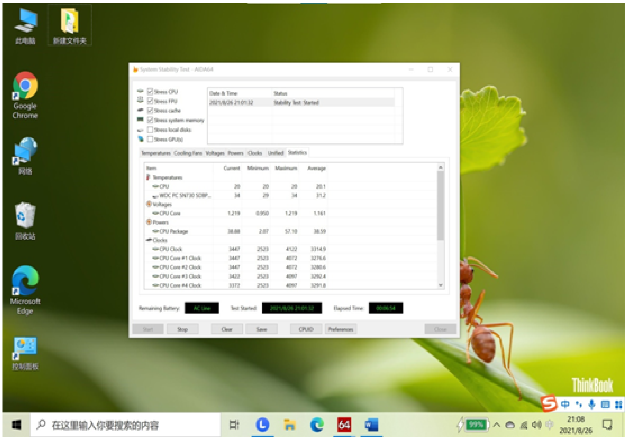The height and width of the screenshot is (443, 637).
Task: Switch to the Powers tab
Action: 235,153
